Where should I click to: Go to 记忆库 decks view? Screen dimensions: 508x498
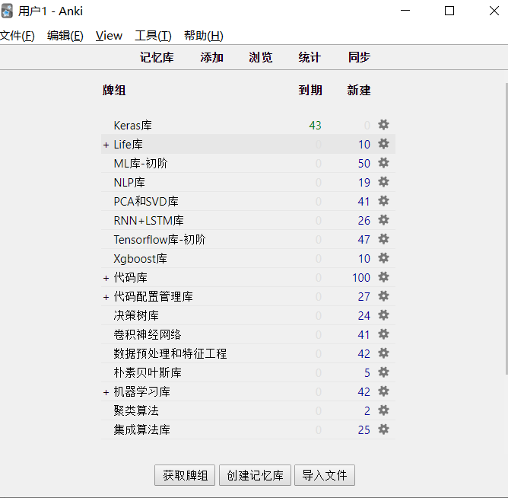tap(157, 57)
